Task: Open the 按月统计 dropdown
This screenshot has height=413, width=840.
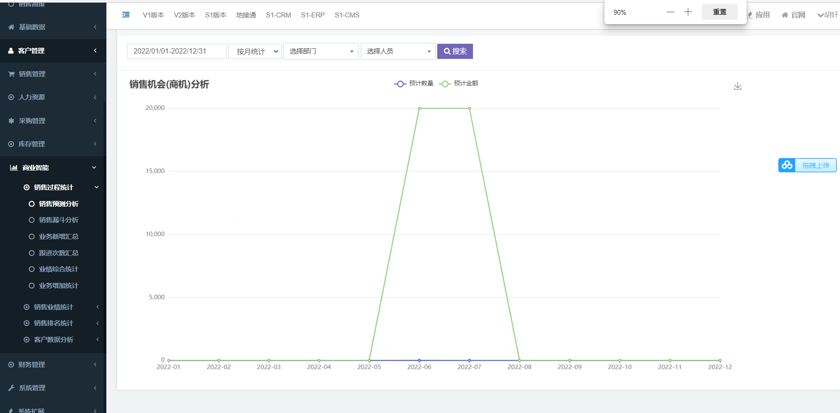Action: (254, 51)
